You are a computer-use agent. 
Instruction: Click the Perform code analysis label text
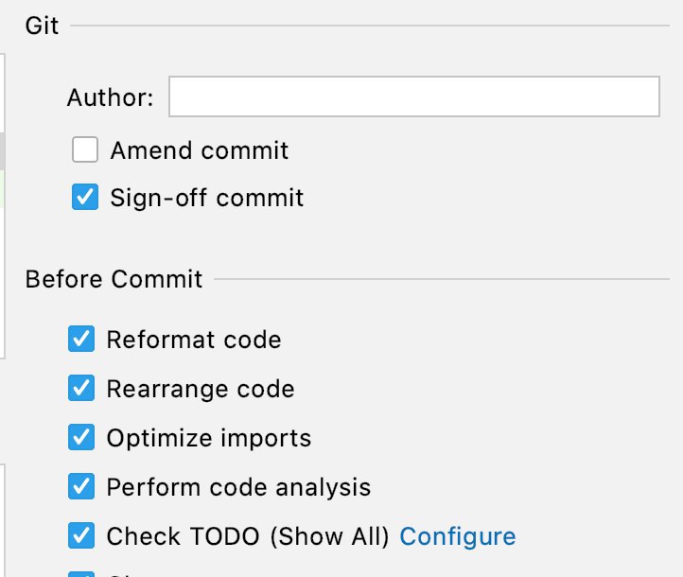tap(238, 487)
